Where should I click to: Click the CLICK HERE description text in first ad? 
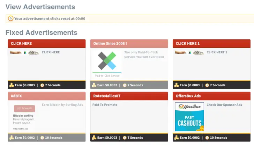(51, 52)
